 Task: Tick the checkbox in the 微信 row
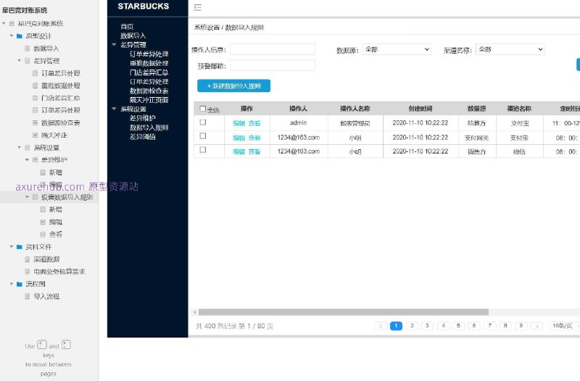[203, 150]
